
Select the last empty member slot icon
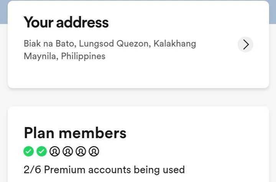(94, 151)
